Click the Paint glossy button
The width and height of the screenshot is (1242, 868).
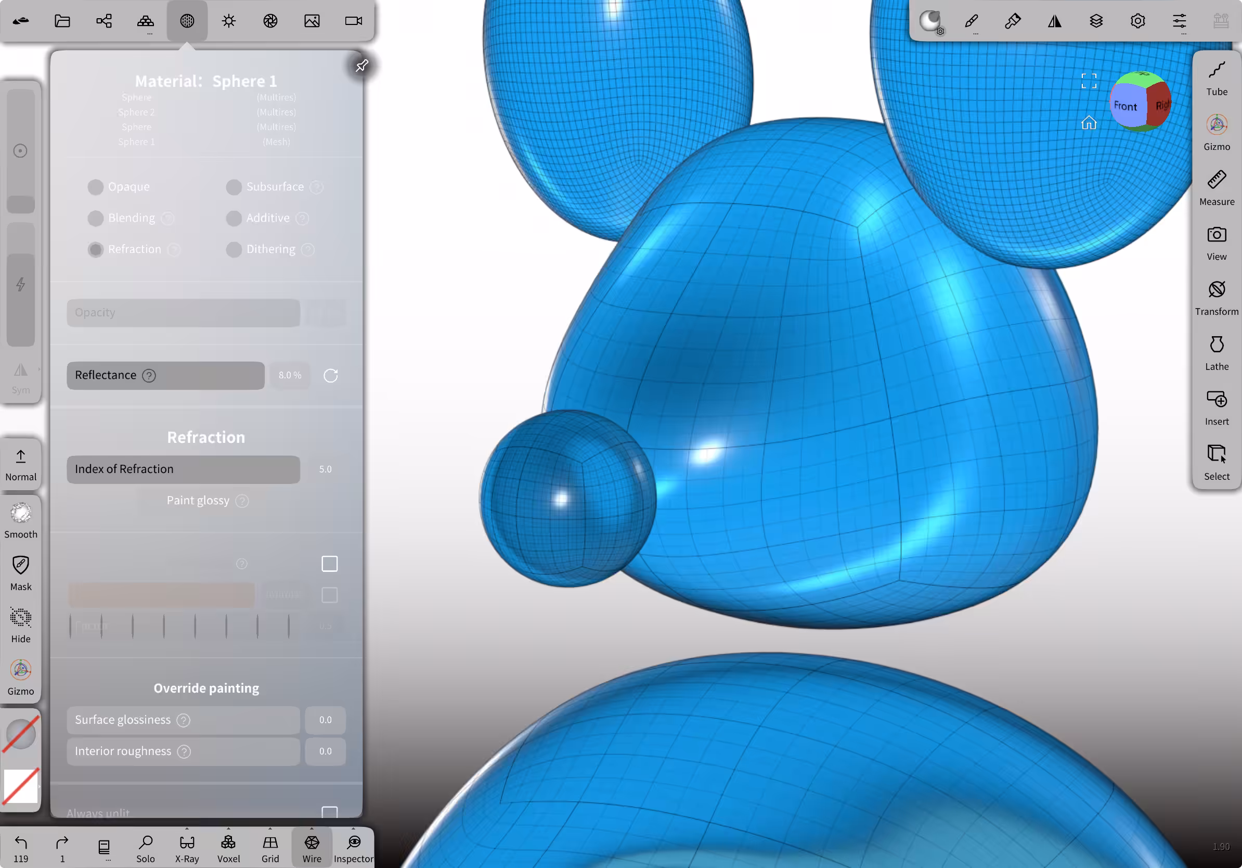click(198, 501)
